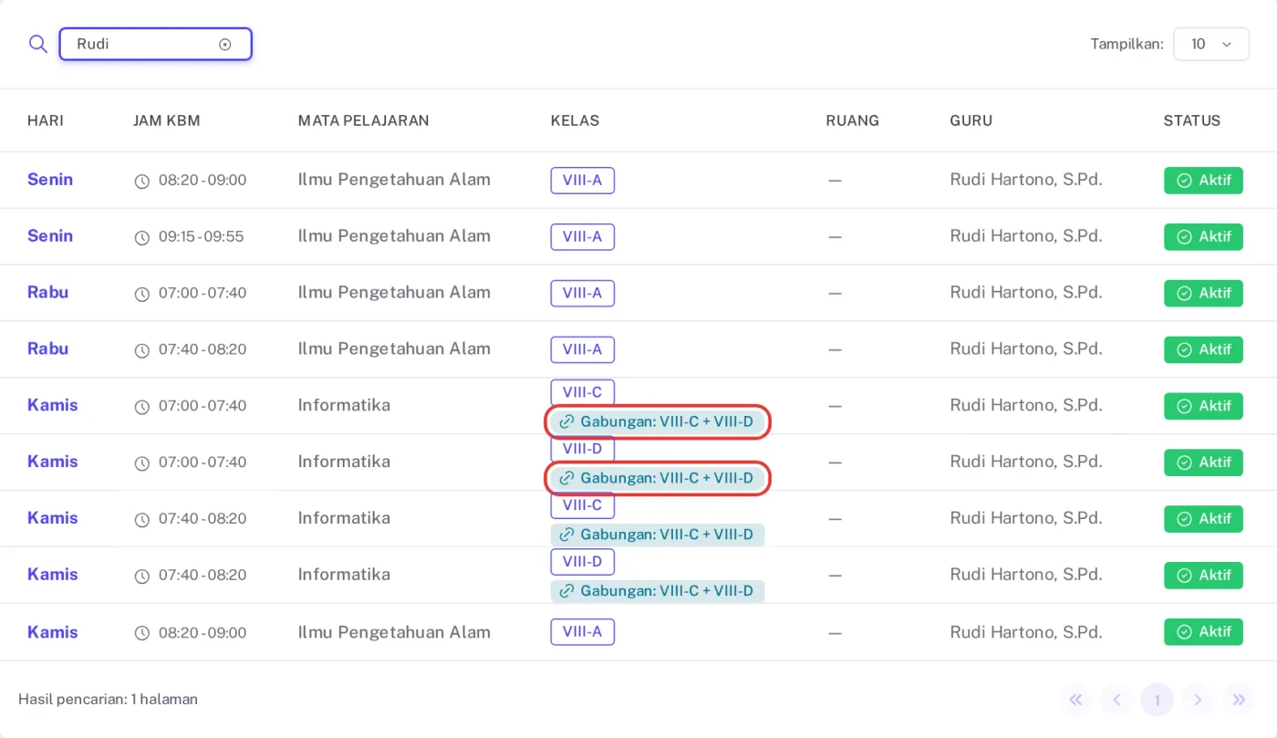Open Rabu link in the 07:40-08:20 row
The height and width of the screenshot is (738, 1277).
point(47,349)
